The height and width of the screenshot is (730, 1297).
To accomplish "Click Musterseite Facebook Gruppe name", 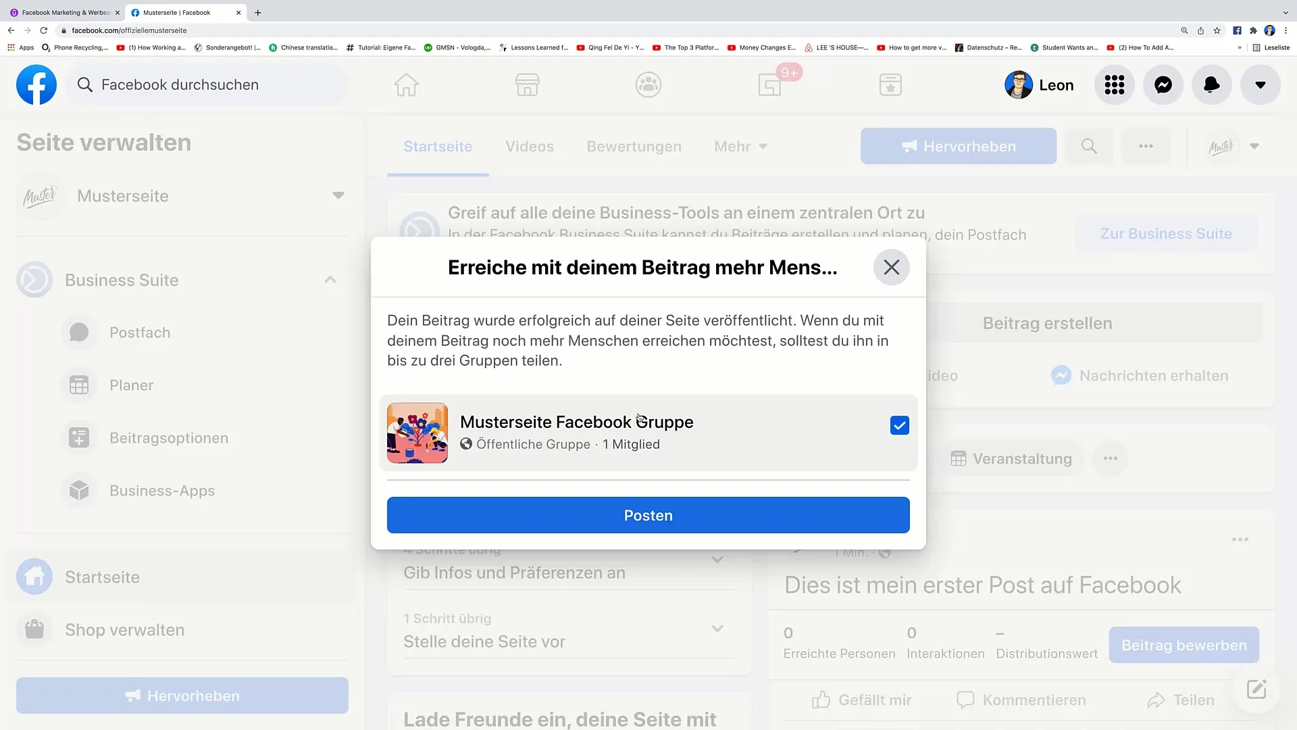I will (x=577, y=422).
